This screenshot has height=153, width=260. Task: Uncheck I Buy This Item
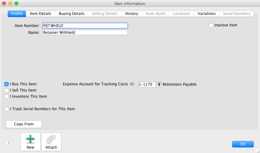point(7,84)
